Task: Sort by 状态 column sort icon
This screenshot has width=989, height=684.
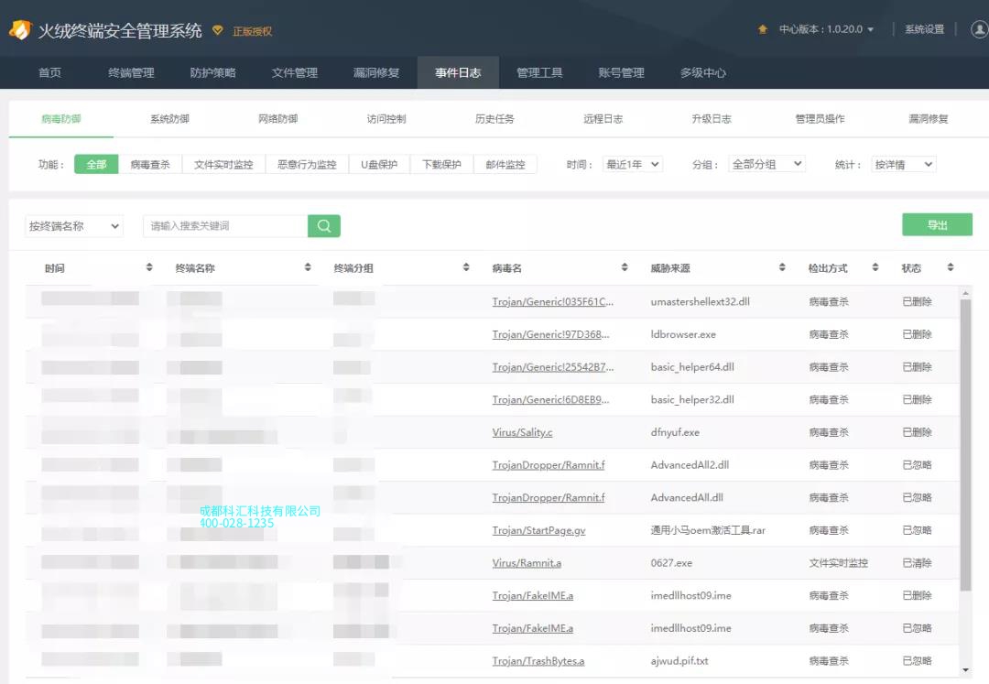Action: [x=951, y=267]
